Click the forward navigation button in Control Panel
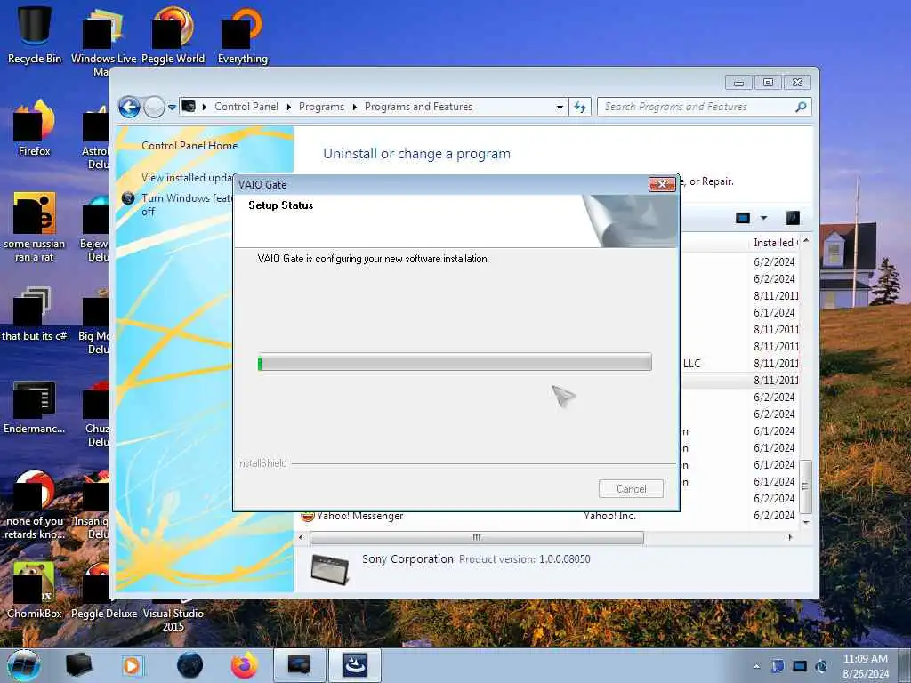 tap(154, 108)
